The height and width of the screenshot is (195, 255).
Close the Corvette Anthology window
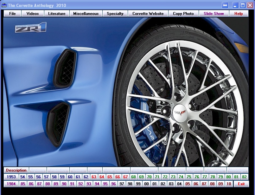(x=250, y=5)
